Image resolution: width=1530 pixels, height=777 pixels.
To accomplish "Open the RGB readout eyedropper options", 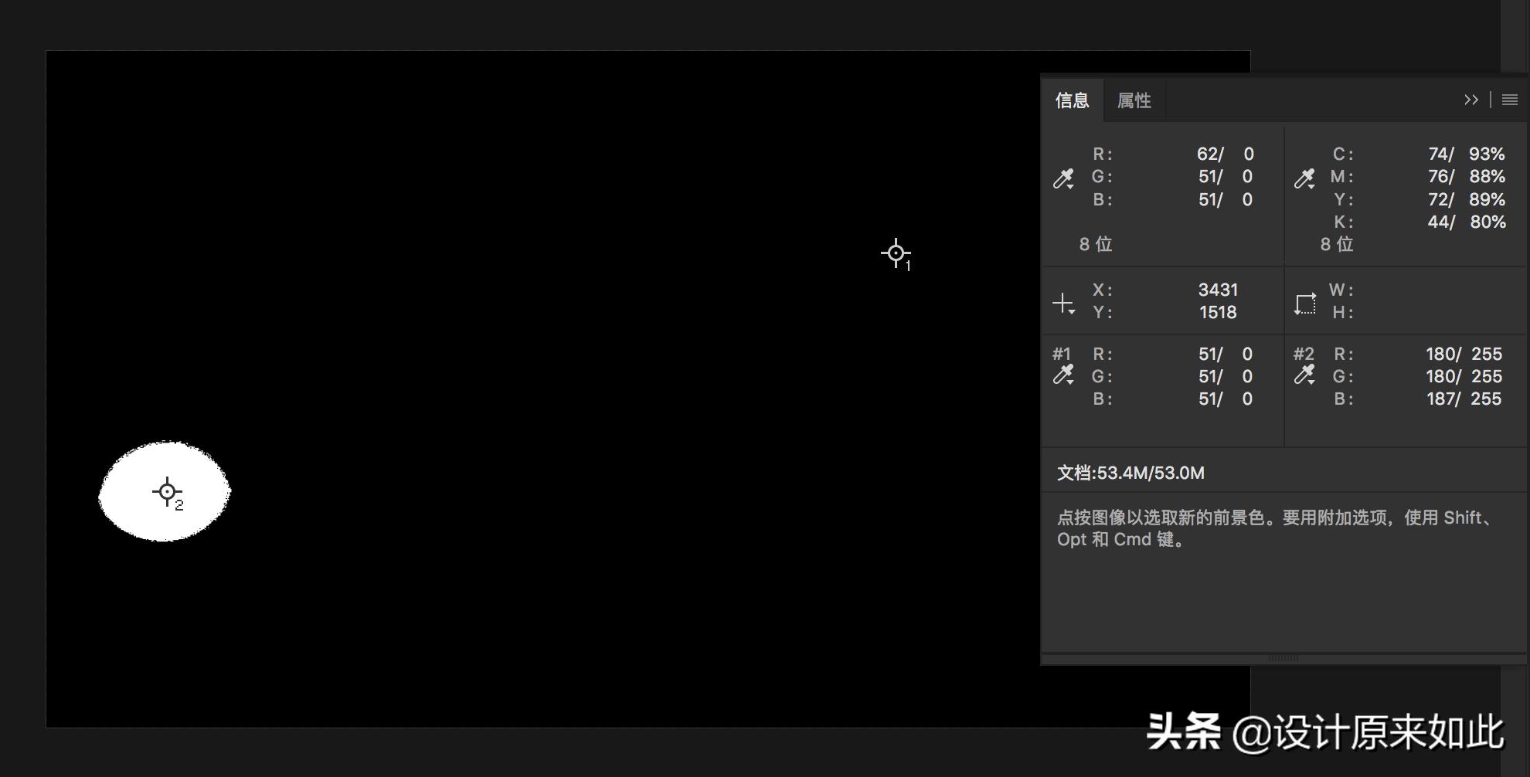I will point(1064,178).
